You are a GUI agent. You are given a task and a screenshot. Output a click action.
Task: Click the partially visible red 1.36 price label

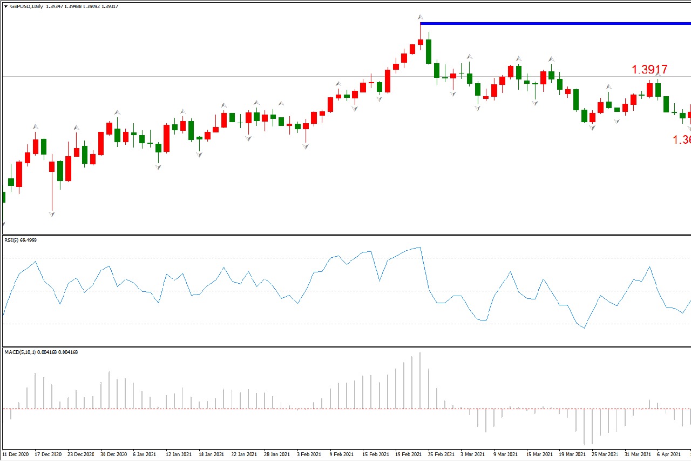[681, 140]
